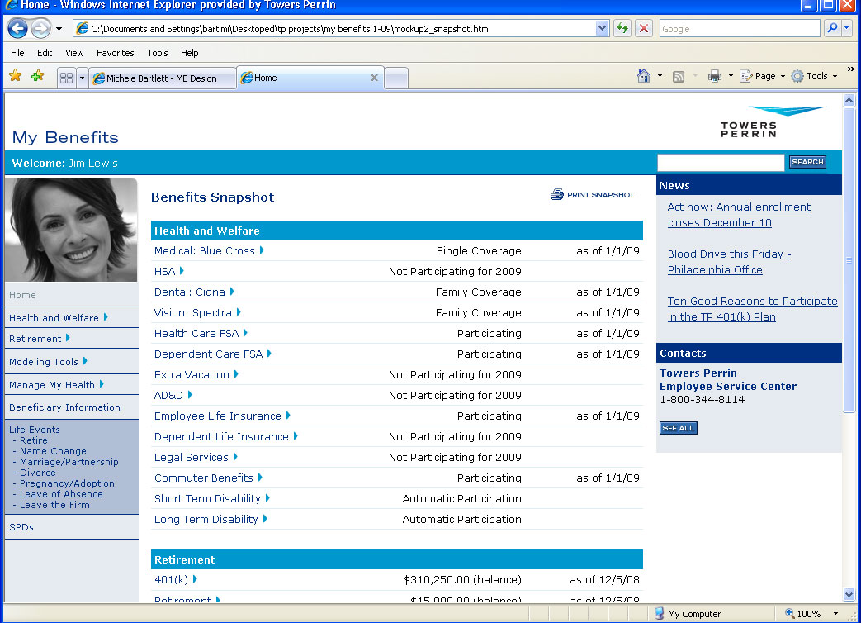
Task: Open Print options dropdown arrow
Action: coord(731,76)
